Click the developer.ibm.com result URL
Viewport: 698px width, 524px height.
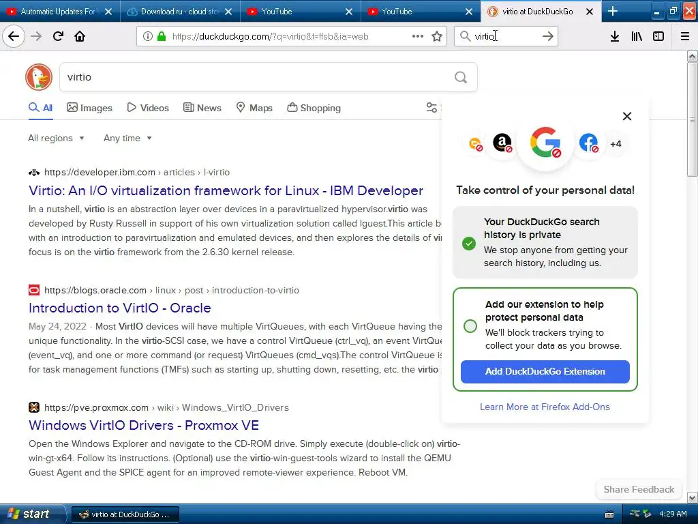coord(137,173)
